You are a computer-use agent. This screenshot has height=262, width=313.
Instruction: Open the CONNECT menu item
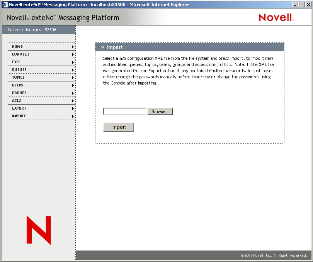click(42, 54)
